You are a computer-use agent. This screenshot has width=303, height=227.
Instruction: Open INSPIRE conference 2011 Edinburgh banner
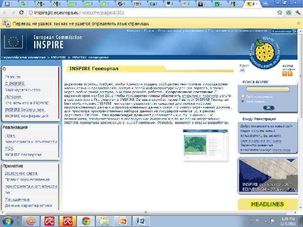pos(268,175)
